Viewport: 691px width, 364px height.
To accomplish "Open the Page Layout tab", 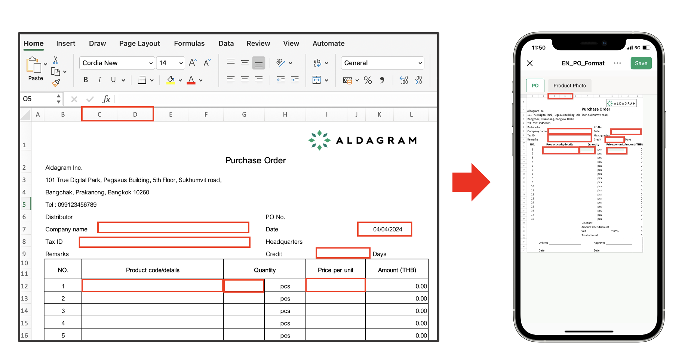I will (139, 43).
